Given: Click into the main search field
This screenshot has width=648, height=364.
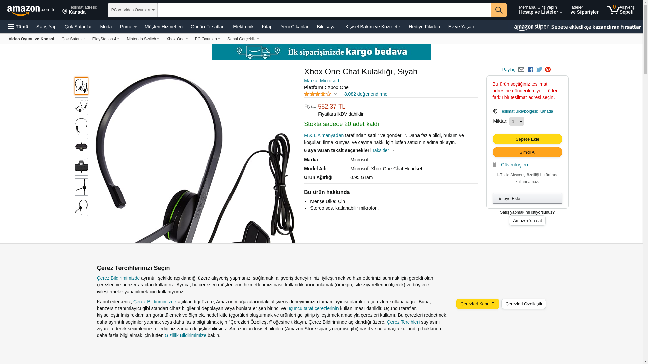Looking at the screenshot, I should pos(324,10).
